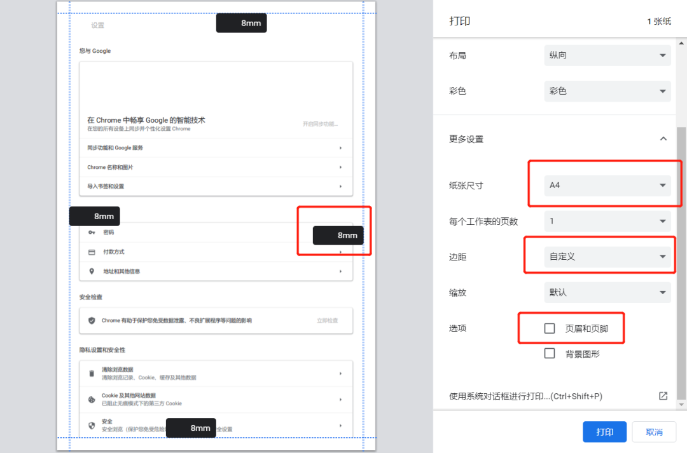Screen dimensions: 687x453
Task: Open the 布局 dropdown
Action: [606, 55]
